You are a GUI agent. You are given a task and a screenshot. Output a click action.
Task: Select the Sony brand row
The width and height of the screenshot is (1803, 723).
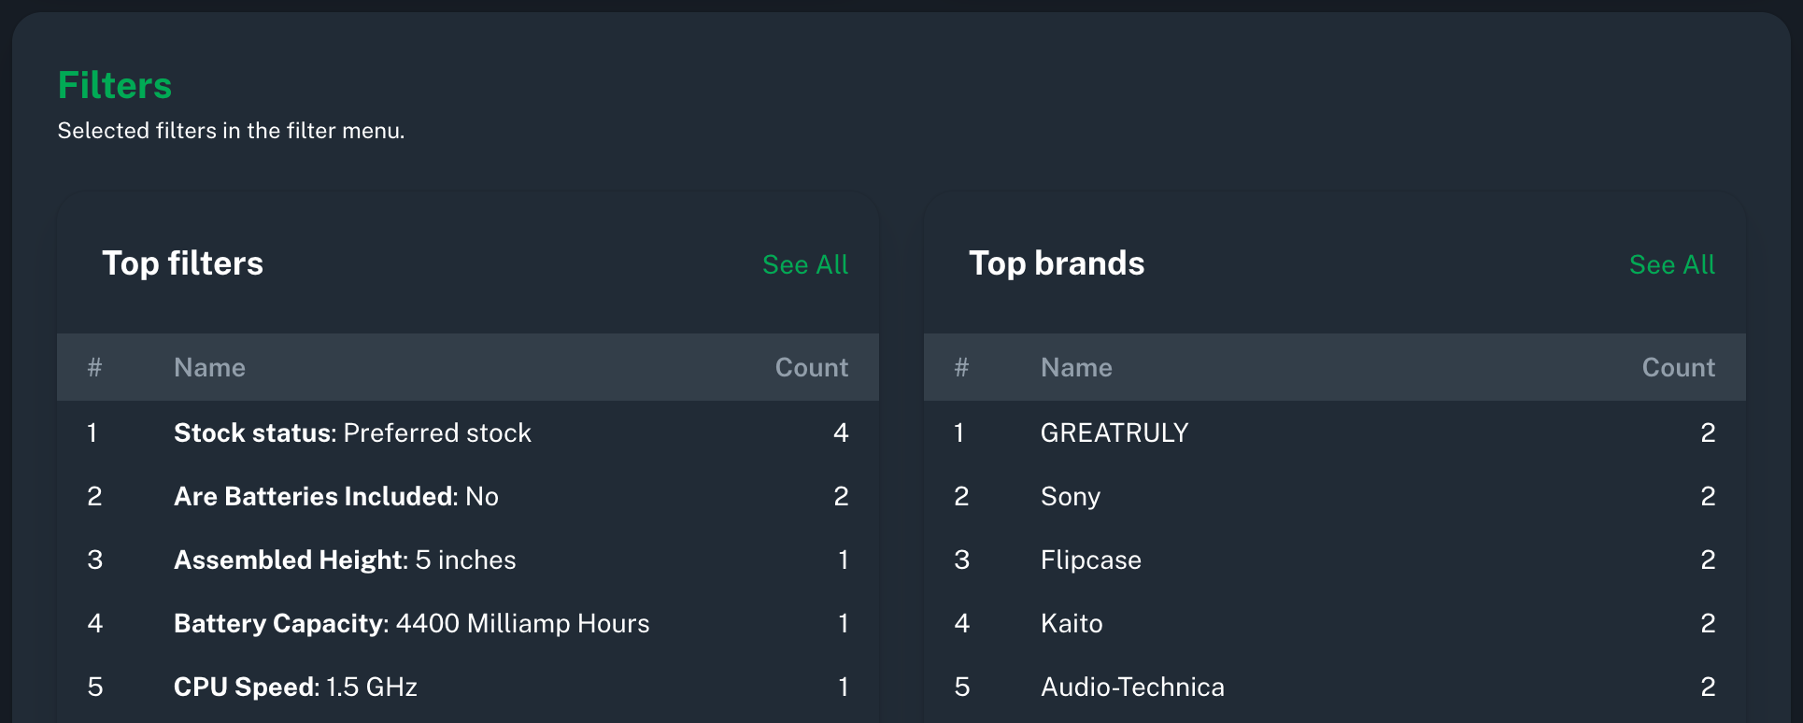pyautogui.click(x=1071, y=497)
